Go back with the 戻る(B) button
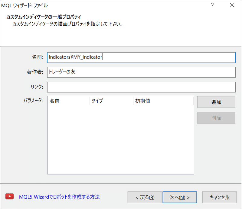This screenshot has width=242, height=209. tap(145, 197)
